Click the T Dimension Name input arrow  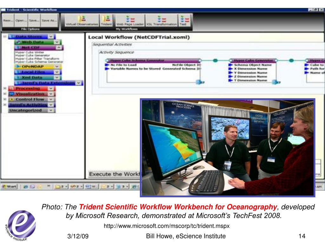coord(230,80)
